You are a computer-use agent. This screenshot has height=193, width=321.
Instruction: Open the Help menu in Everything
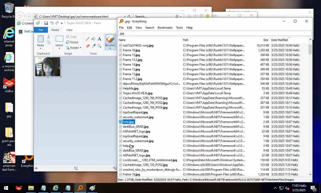coord(189,28)
